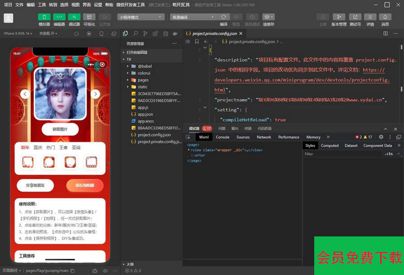
Task: Click 分享给朋友 button
Action: tap(35, 185)
